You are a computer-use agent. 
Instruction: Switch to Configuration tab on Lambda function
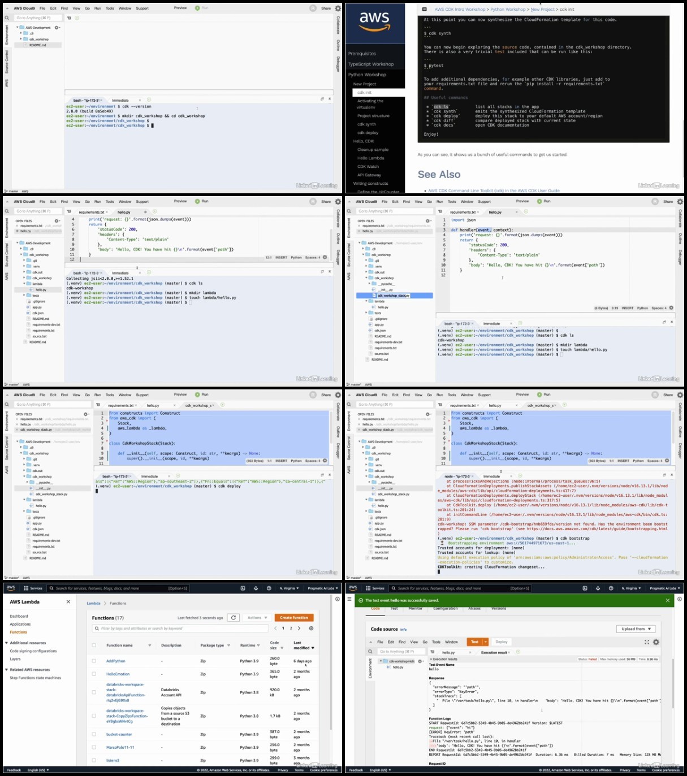point(446,609)
